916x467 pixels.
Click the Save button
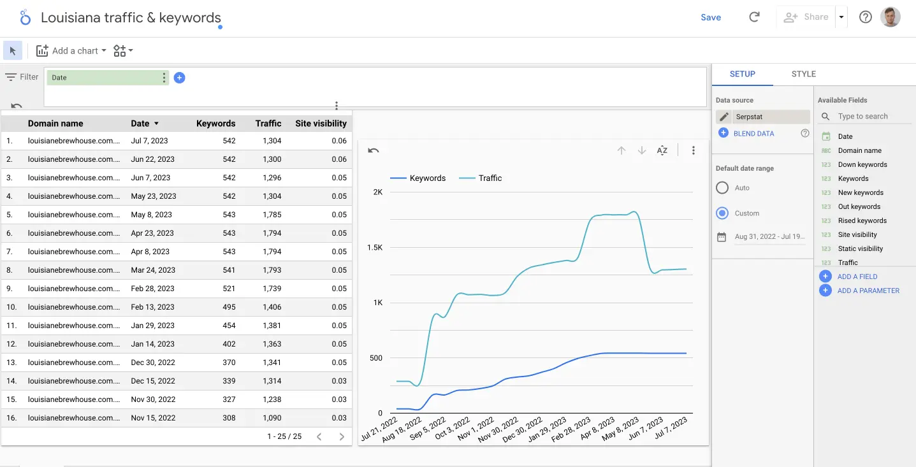[x=711, y=17]
